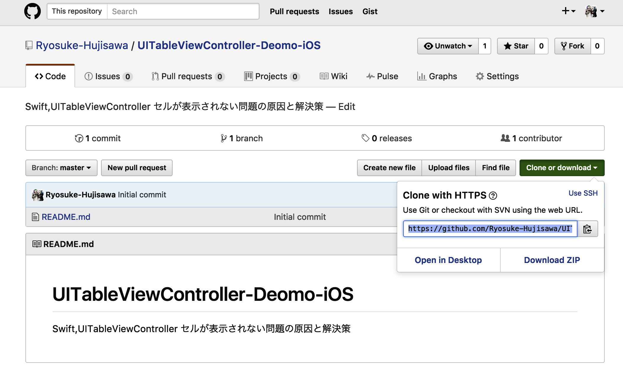This screenshot has height=367, width=623.
Task: Click the 1 contributor link
Action: tap(531, 138)
